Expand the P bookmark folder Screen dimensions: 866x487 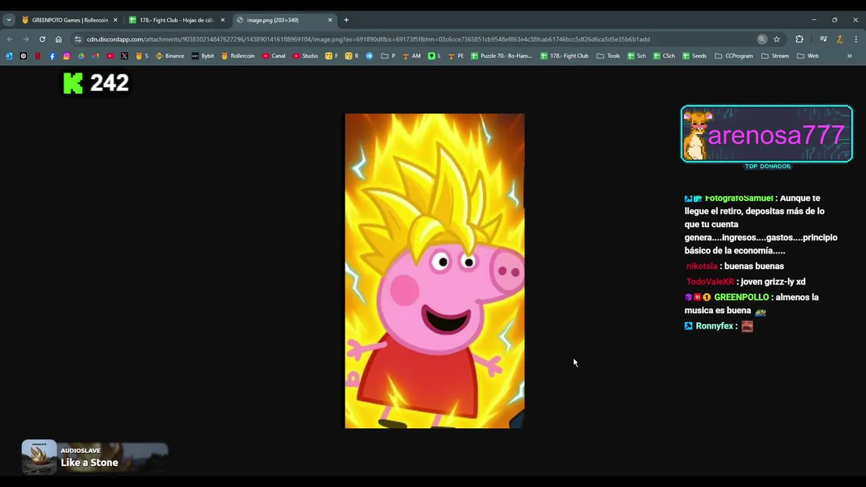pyautogui.click(x=388, y=56)
